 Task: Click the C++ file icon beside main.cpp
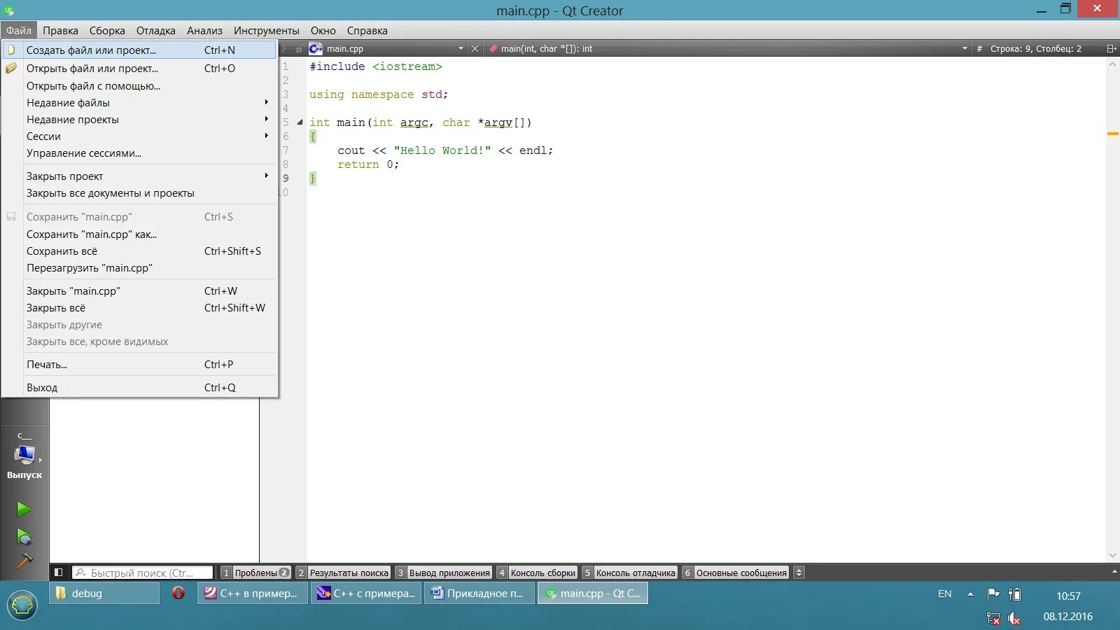click(x=316, y=48)
